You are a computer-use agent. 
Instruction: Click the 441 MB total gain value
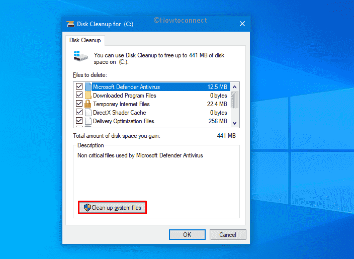click(x=226, y=136)
